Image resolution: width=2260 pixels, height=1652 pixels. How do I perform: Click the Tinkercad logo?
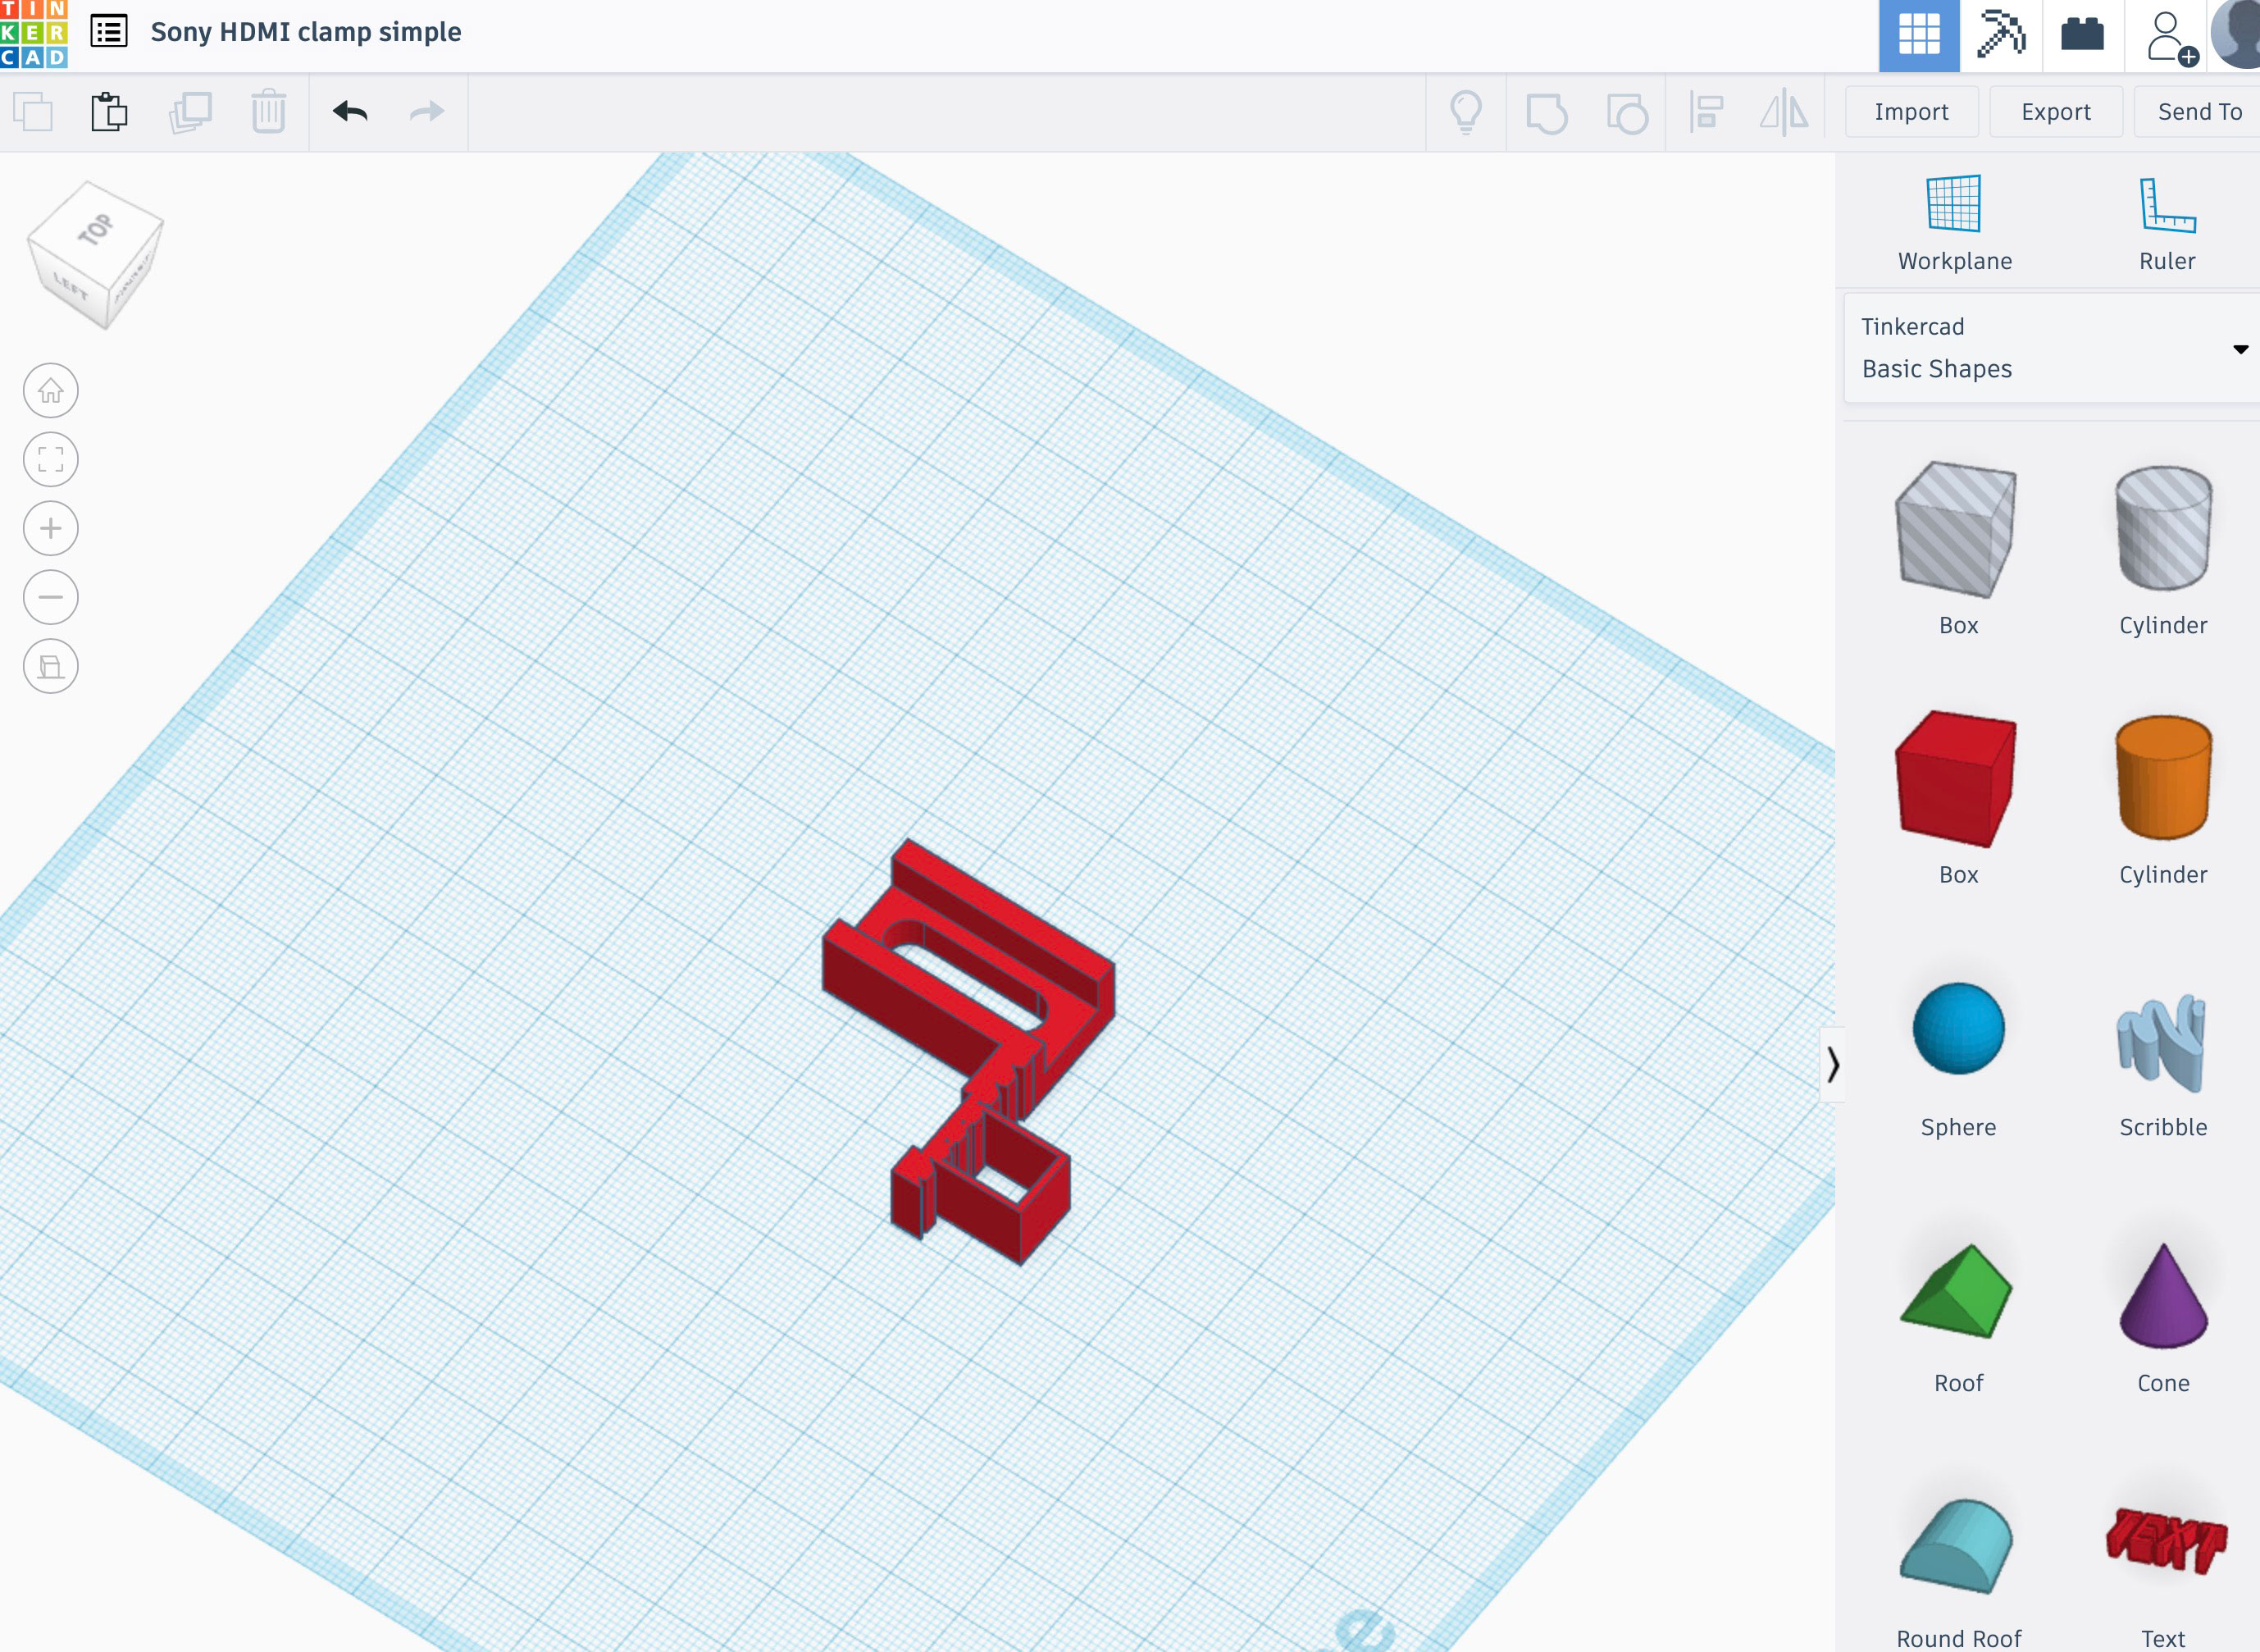[x=33, y=33]
